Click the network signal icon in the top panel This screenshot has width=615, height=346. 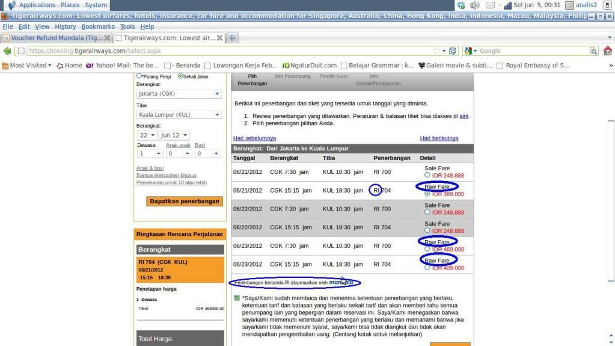click(x=507, y=5)
